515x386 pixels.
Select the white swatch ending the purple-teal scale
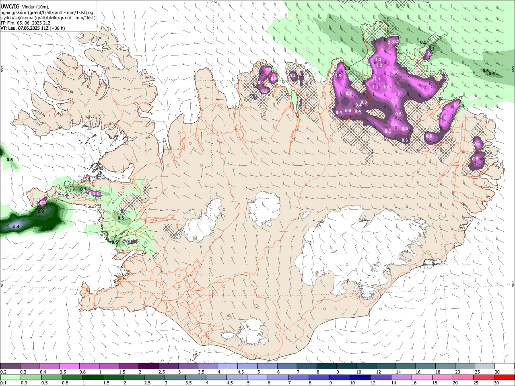tap(505, 366)
